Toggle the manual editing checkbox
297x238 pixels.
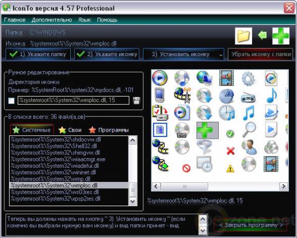[x=11, y=100]
